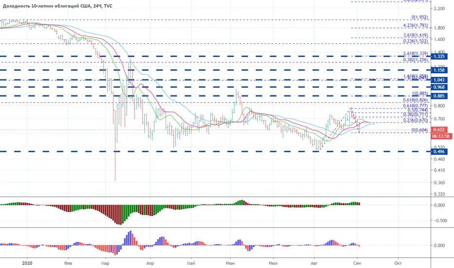Click the 'Мар' month on time axis
The image size is (454, 268).
pyautogui.click(x=105, y=263)
